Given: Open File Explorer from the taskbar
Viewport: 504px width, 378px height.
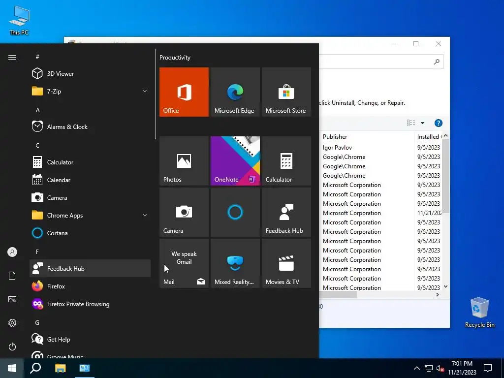Looking at the screenshot, I should tap(60, 368).
